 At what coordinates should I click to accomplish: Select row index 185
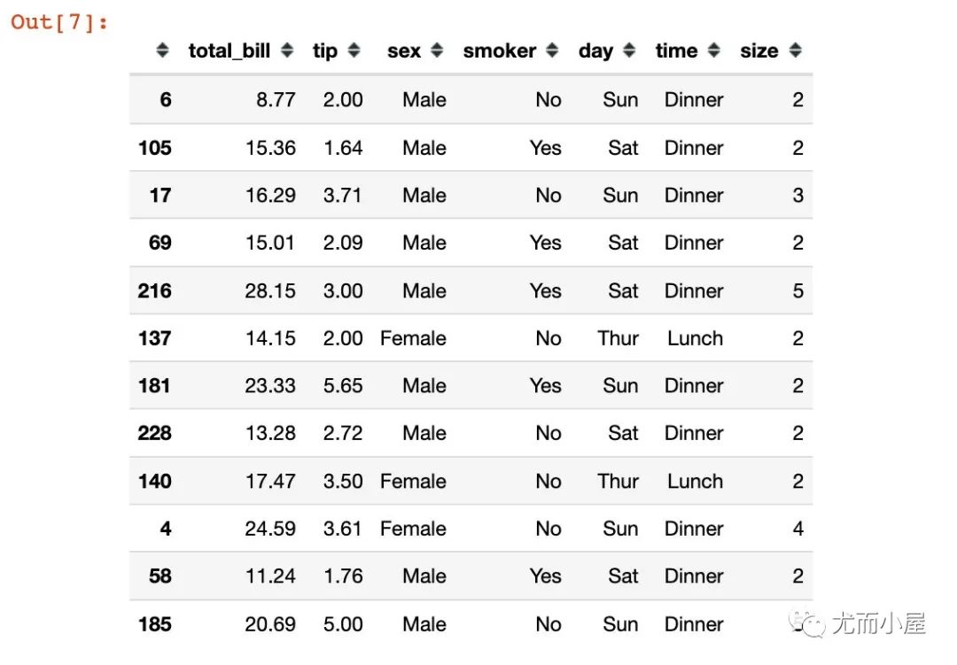(x=155, y=623)
